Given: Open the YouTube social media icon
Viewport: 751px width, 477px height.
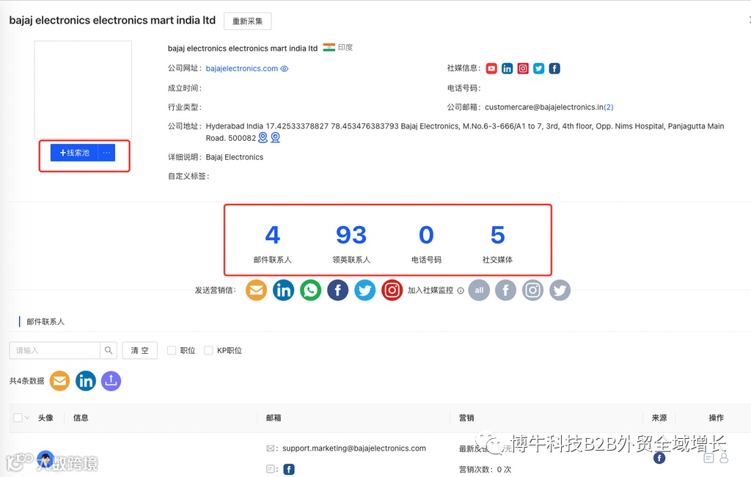Looking at the screenshot, I should pyautogui.click(x=491, y=68).
